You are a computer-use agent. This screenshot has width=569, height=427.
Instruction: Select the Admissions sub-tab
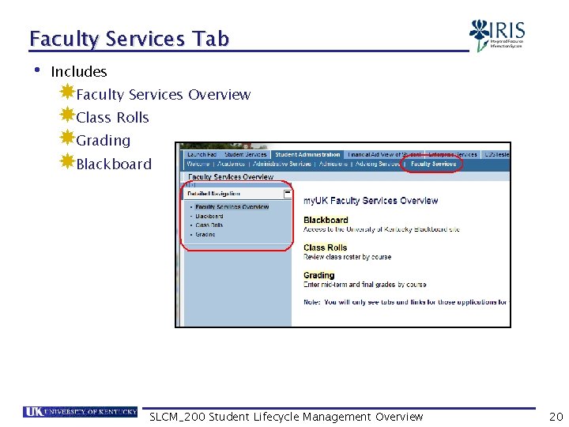(333, 164)
